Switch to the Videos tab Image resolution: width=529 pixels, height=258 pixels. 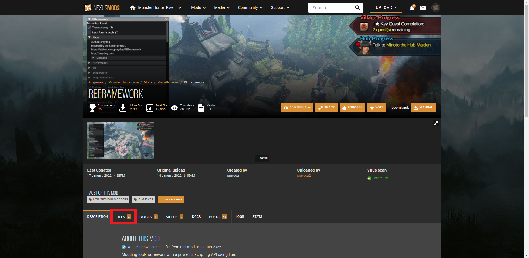[x=175, y=217]
